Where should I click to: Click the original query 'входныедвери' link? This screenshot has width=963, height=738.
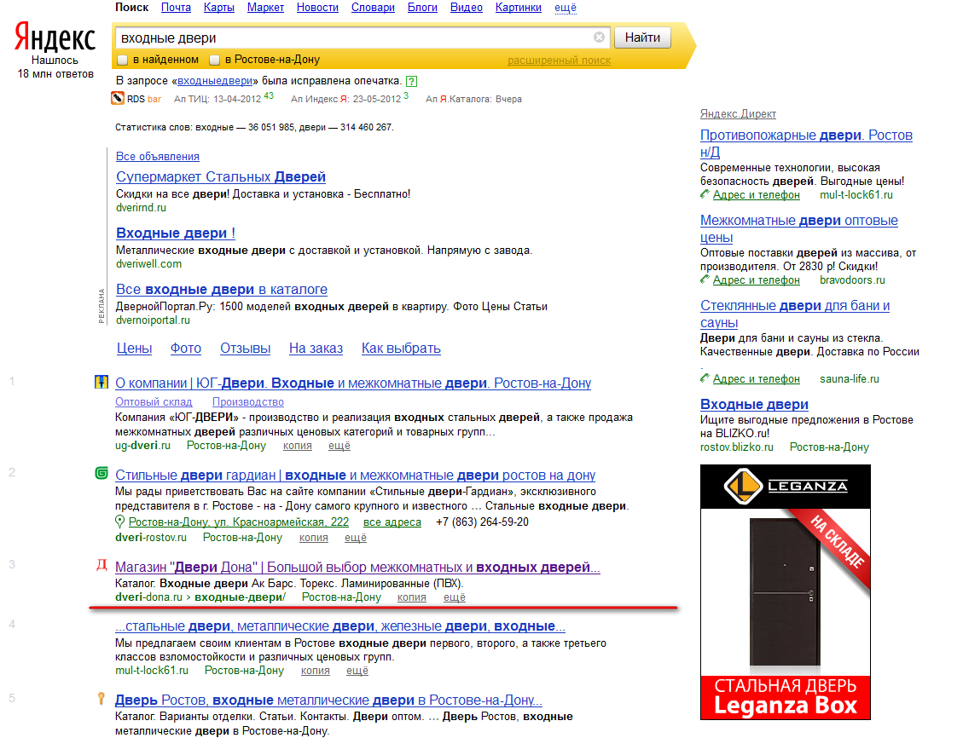215,80
